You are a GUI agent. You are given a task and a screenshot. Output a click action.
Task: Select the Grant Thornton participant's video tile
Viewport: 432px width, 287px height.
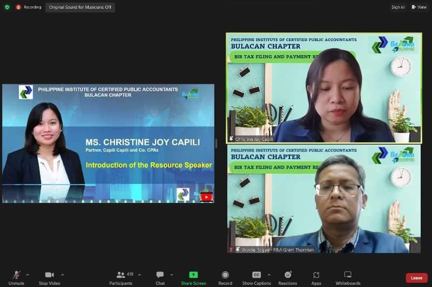pos(324,199)
